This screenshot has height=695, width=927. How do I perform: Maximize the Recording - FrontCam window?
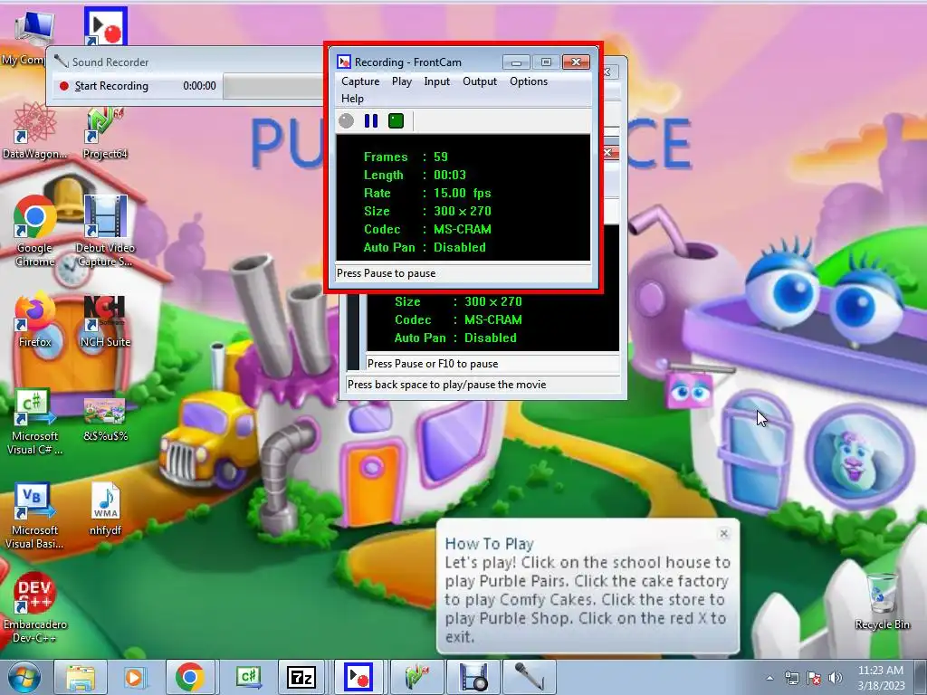(x=546, y=62)
